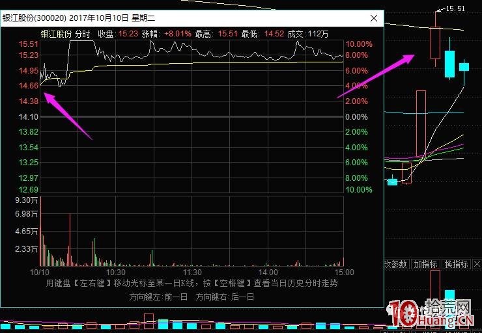482x333 pixels.
Task: Click the red 6.00% percent label
Action: click(x=356, y=71)
